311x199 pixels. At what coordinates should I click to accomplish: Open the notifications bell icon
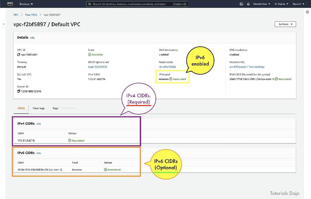248,4
